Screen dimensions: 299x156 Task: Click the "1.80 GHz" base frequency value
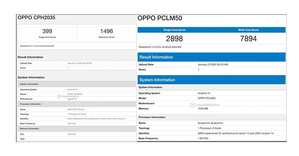[203, 139]
